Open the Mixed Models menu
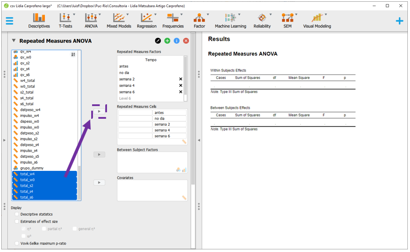This screenshot has width=410, height=252. (118, 20)
